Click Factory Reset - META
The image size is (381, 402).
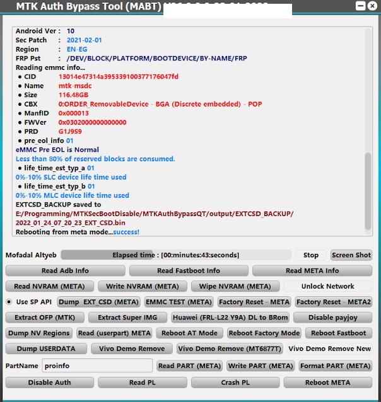tap(254, 302)
